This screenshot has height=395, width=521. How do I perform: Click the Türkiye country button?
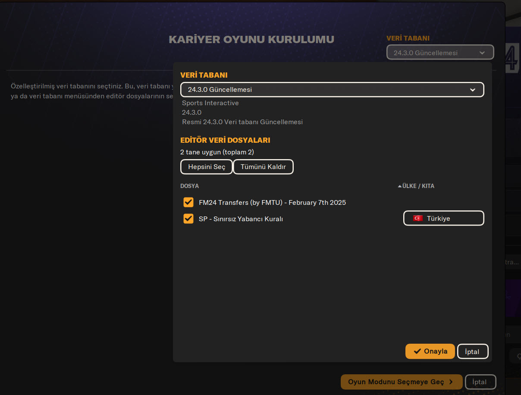click(x=443, y=218)
